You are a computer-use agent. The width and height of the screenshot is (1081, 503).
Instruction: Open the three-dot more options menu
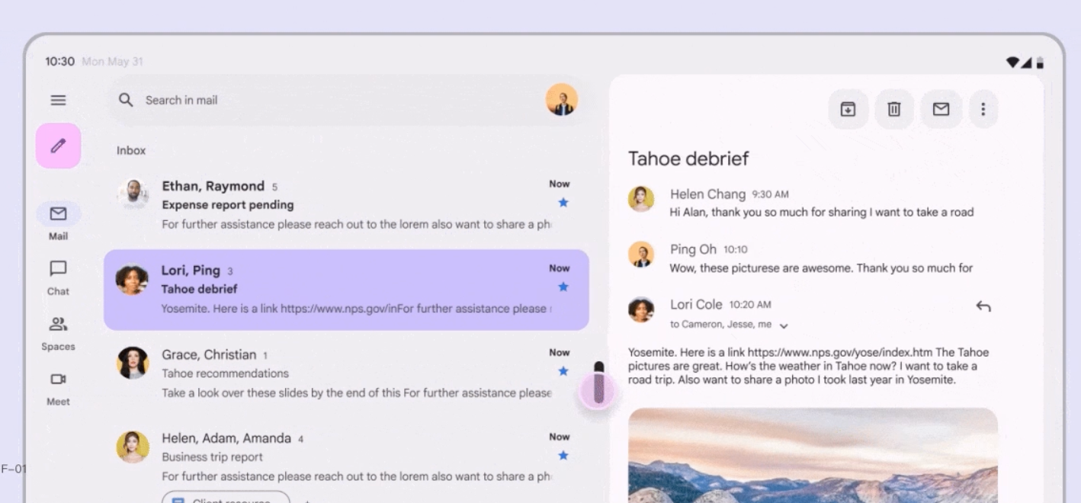tap(983, 110)
